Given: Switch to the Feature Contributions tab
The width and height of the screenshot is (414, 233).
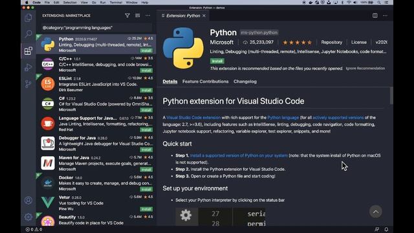Looking at the screenshot, I should click(x=205, y=82).
